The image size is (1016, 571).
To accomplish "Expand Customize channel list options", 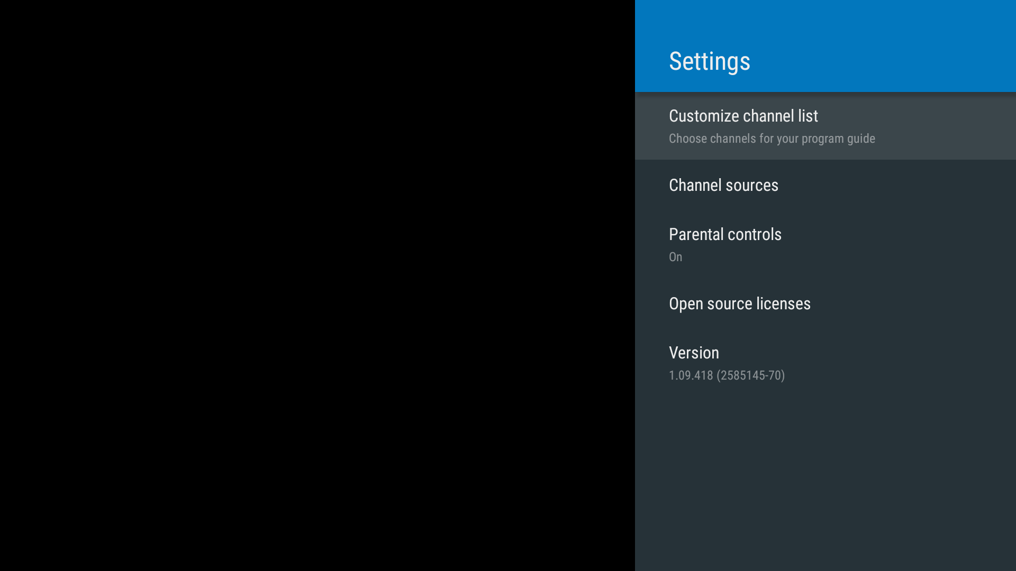I will tap(825, 125).
